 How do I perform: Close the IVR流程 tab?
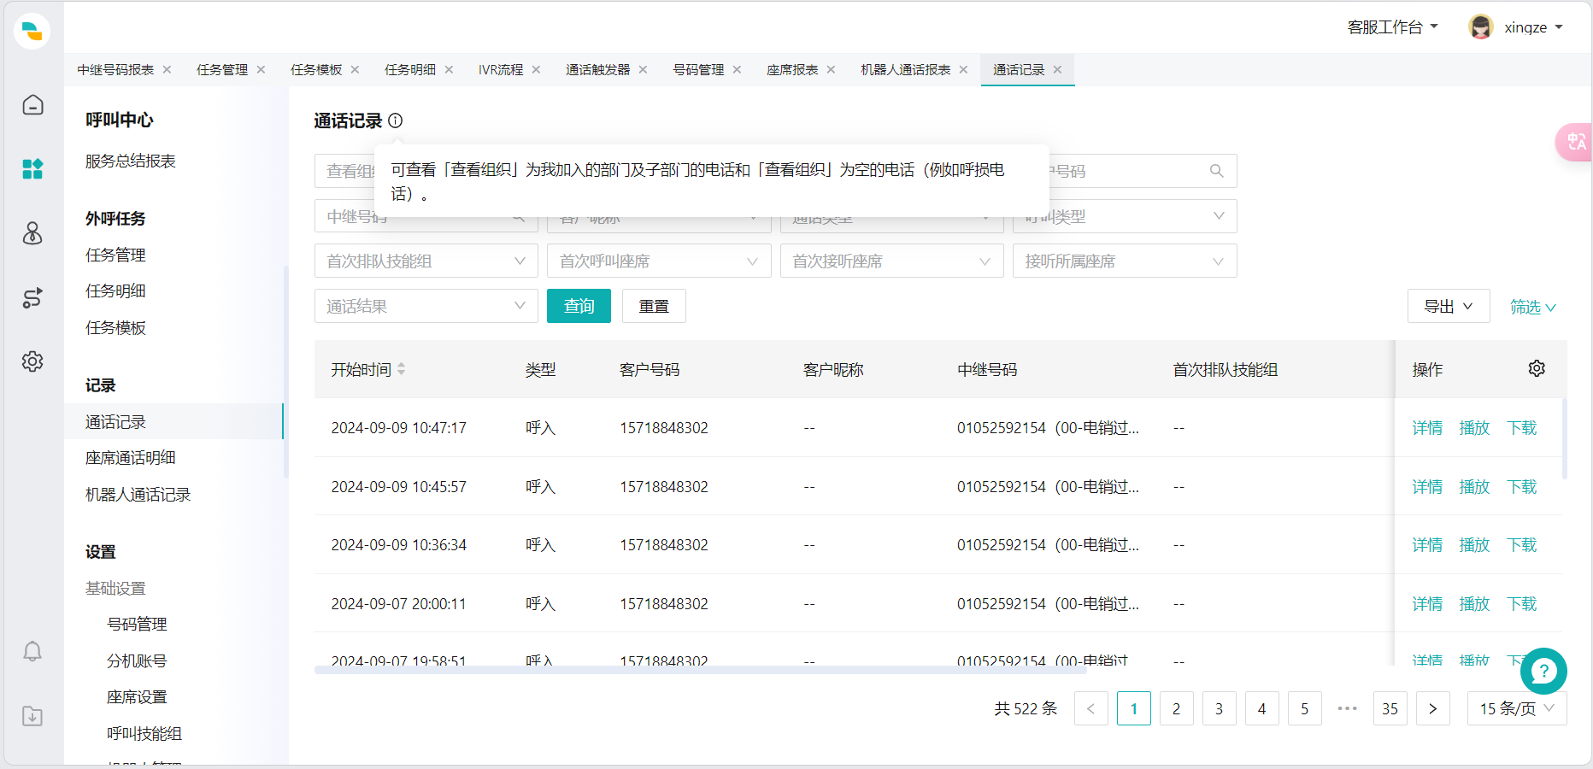tap(537, 69)
